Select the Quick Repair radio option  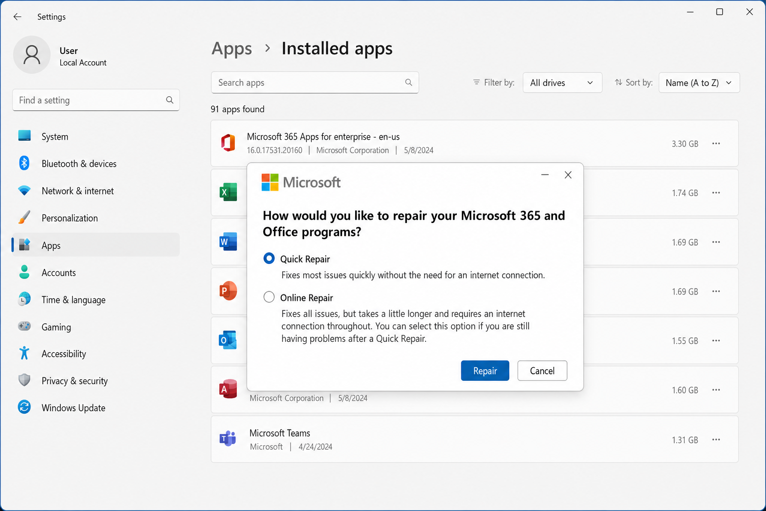click(269, 258)
